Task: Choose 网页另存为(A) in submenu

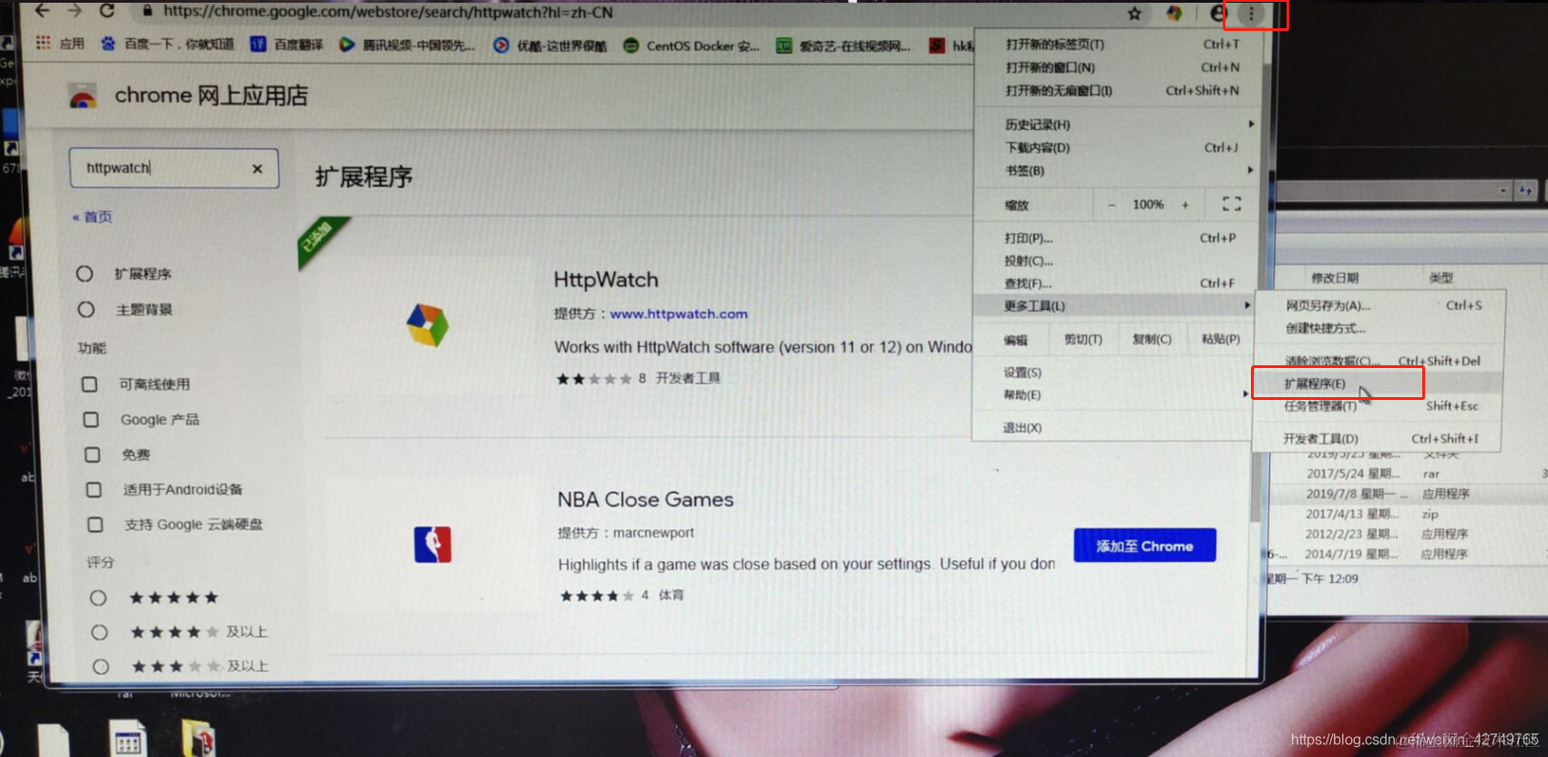Action: pos(1380,305)
